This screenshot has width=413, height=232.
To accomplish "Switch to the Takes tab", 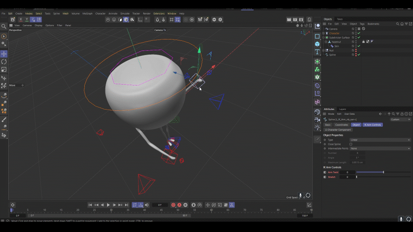I will [x=340, y=19].
